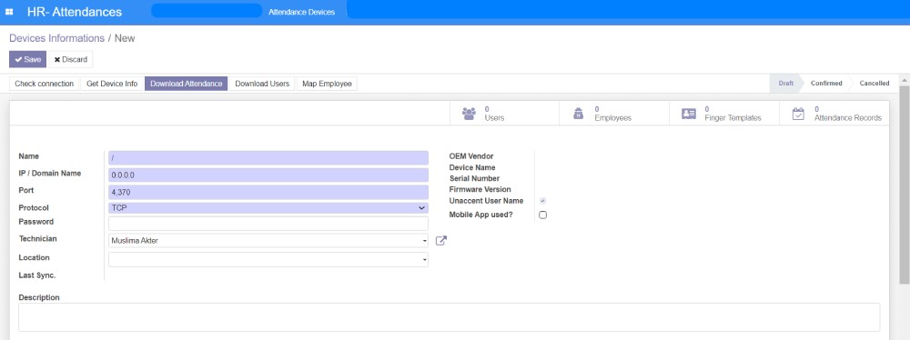Open the Protocol TCP dropdown

pyautogui.click(x=268, y=207)
